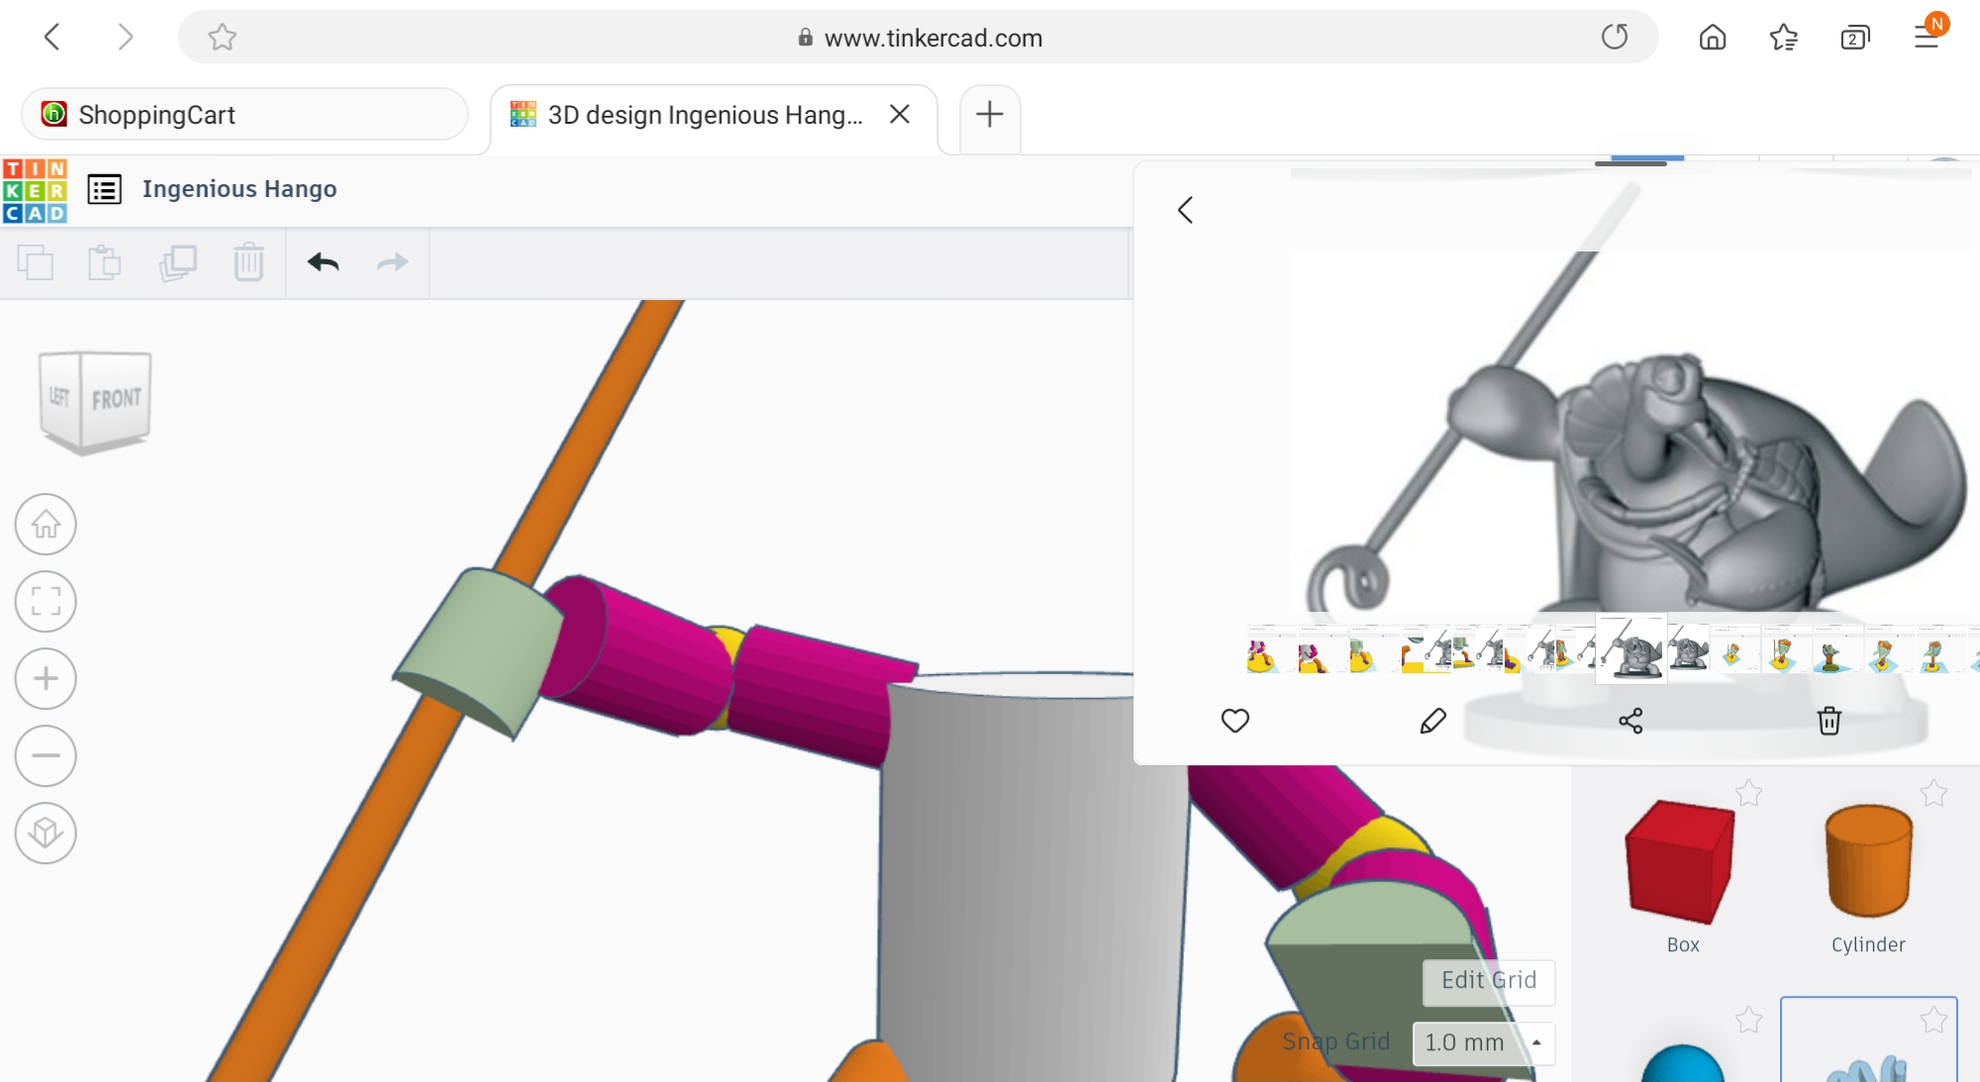
Task: Select the red Box shape
Action: pos(1681,861)
